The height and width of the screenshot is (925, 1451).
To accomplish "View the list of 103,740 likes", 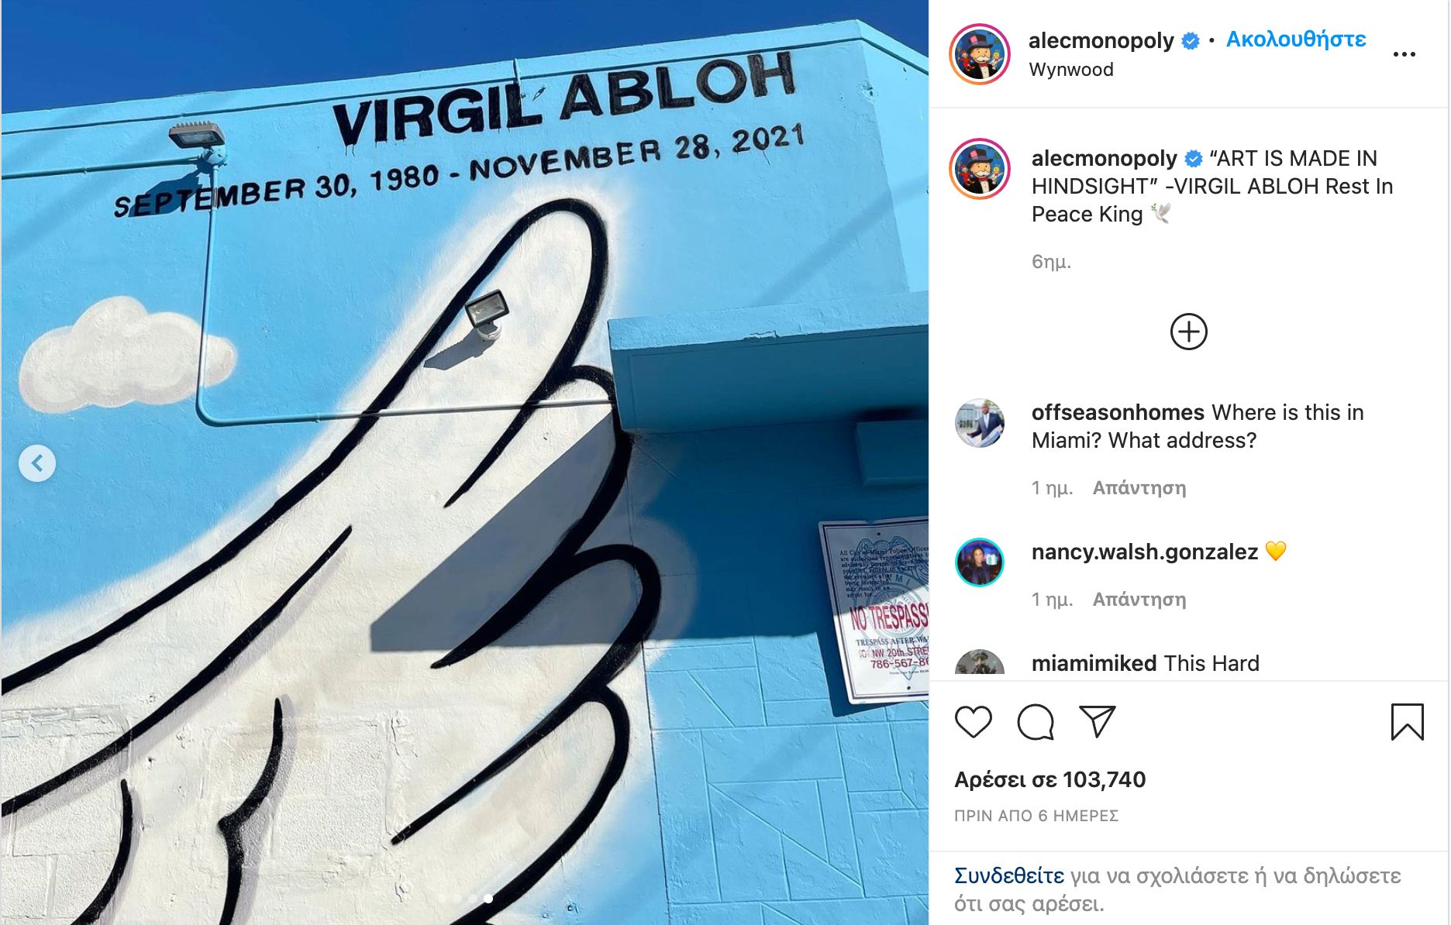I will click(1050, 779).
